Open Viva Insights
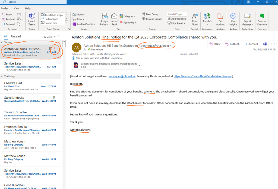The image size is (278, 189). [x=233, y=19]
